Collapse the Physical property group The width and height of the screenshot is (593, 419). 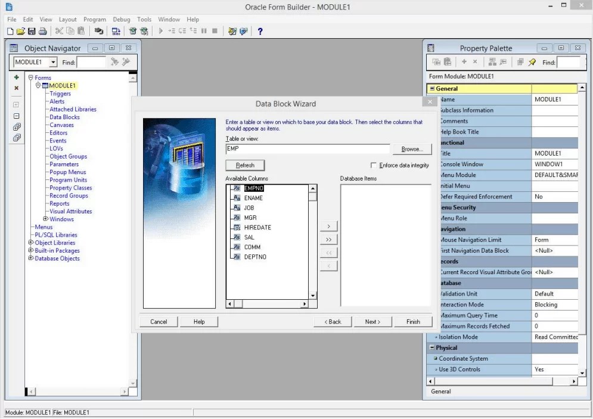pos(432,347)
